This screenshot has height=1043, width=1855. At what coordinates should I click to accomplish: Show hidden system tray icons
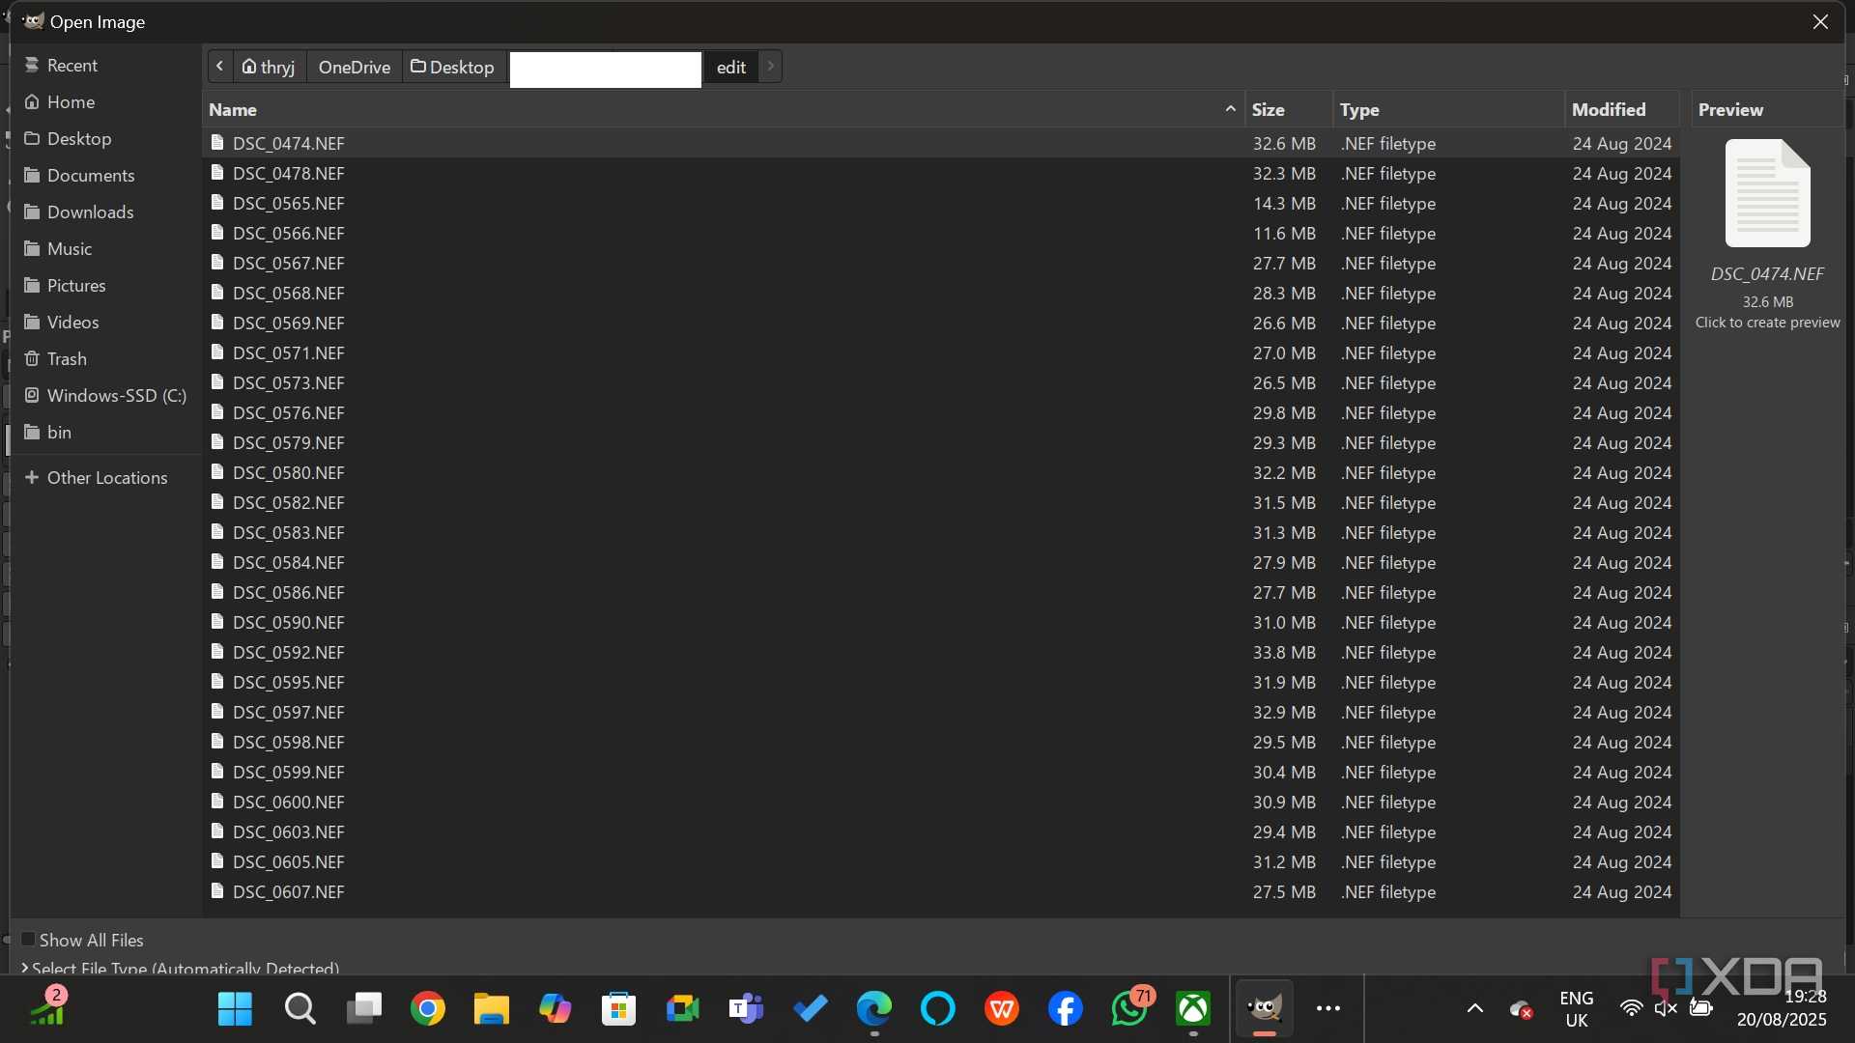tap(1474, 1009)
